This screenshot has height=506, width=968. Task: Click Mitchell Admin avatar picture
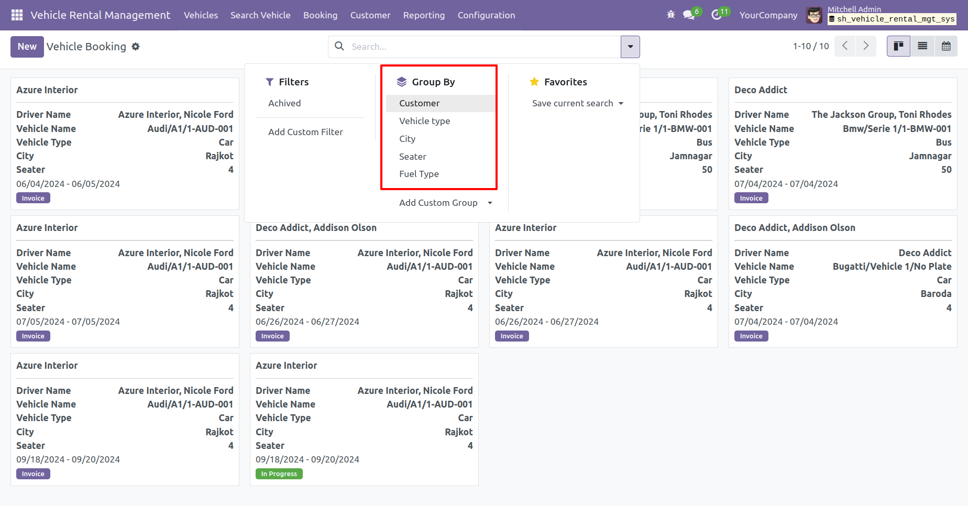pos(814,15)
